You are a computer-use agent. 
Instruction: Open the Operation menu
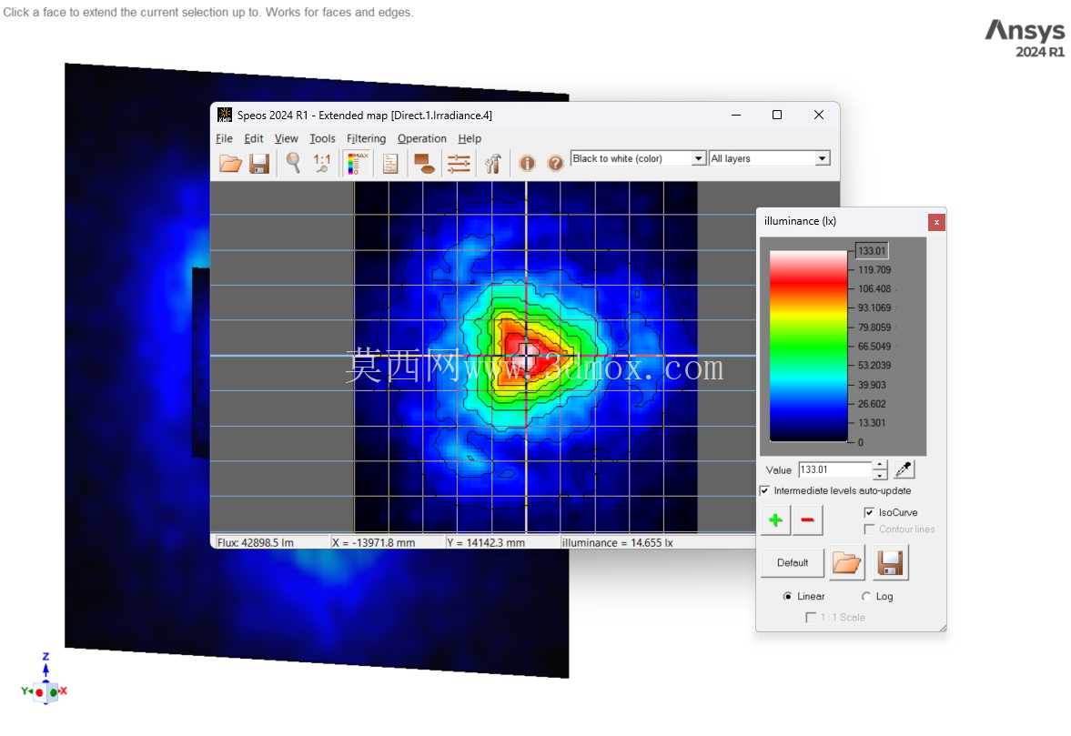422,138
